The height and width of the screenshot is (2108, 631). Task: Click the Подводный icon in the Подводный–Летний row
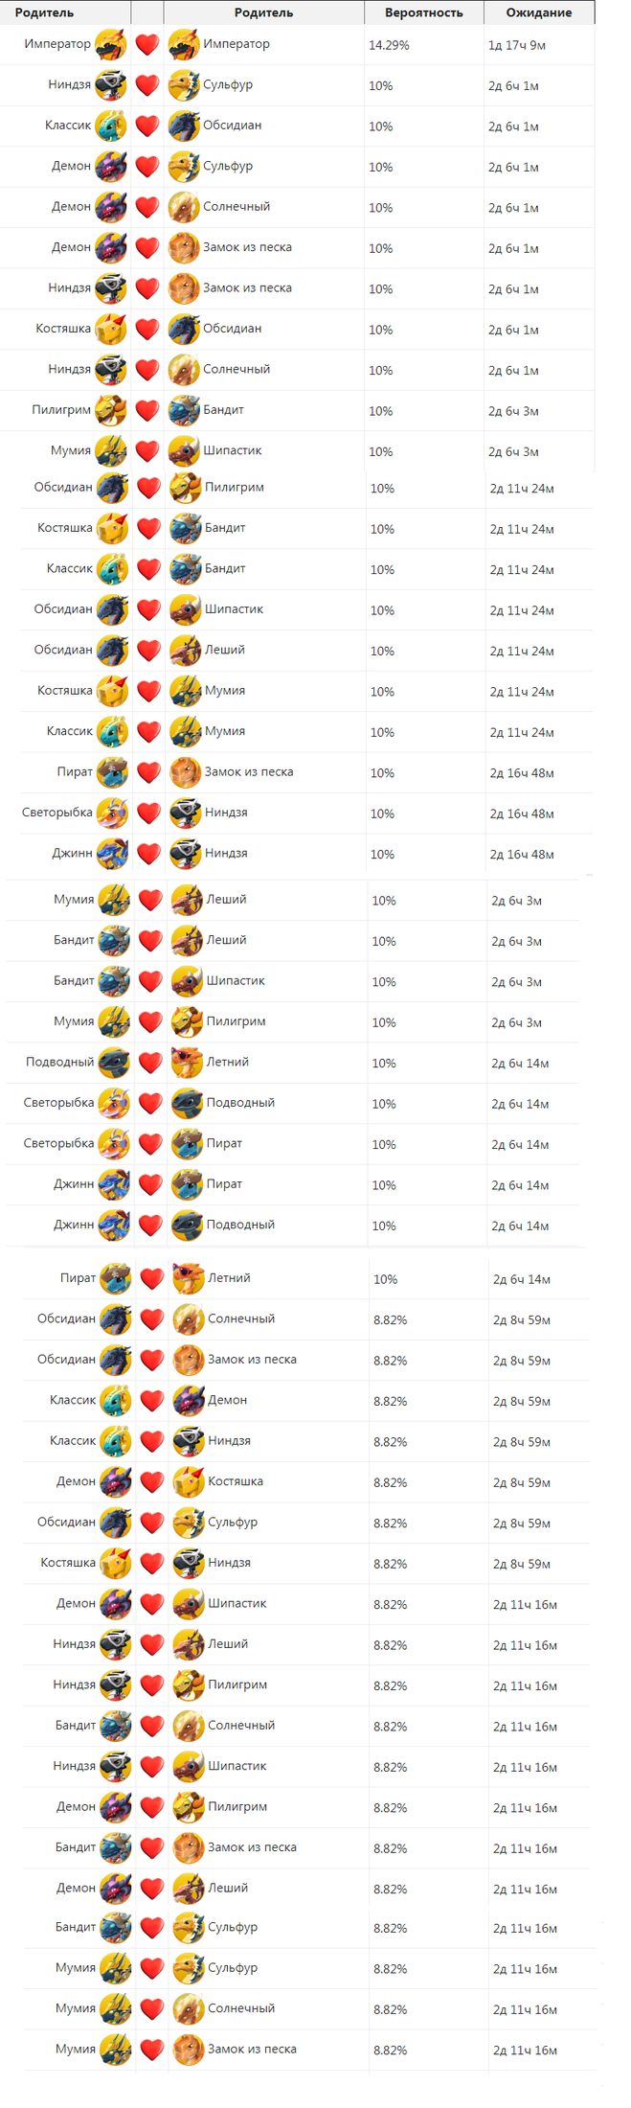(x=114, y=1063)
